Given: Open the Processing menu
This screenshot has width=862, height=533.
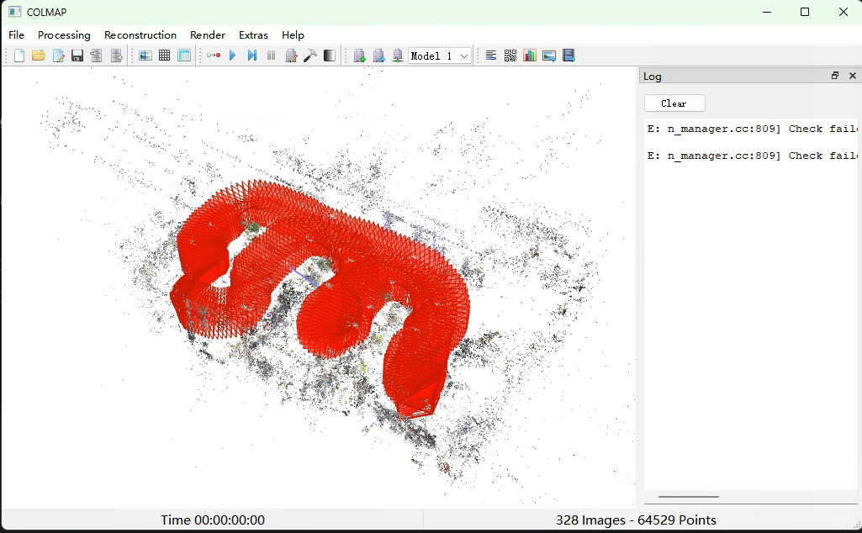Looking at the screenshot, I should pyautogui.click(x=64, y=35).
